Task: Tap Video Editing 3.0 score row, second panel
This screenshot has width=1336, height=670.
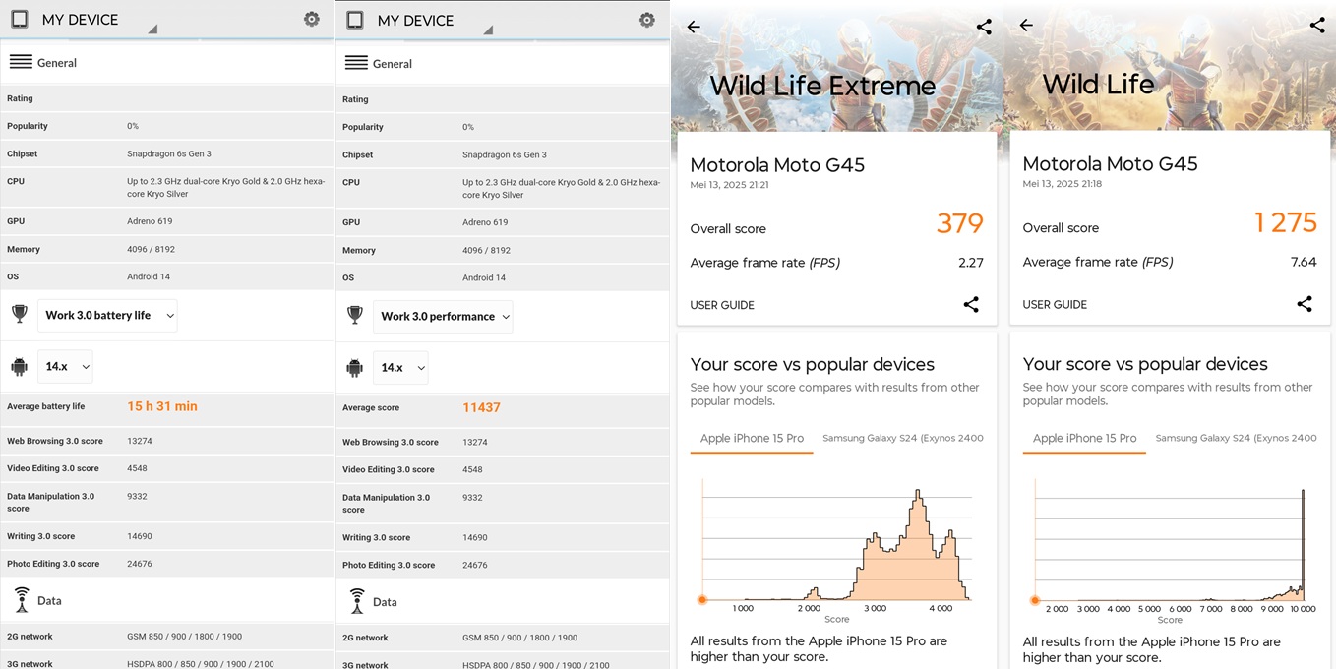Action: [x=503, y=469]
